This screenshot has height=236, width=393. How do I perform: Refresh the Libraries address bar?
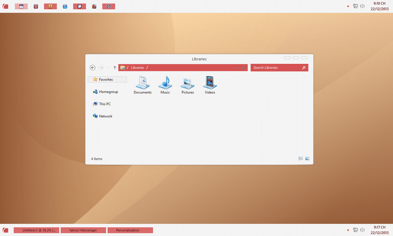(244, 68)
